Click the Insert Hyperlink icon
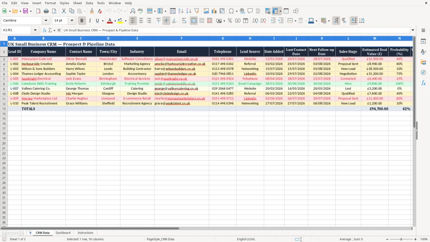Image resolution: width=430 pixels, height=242 pixels. point(242,11)
